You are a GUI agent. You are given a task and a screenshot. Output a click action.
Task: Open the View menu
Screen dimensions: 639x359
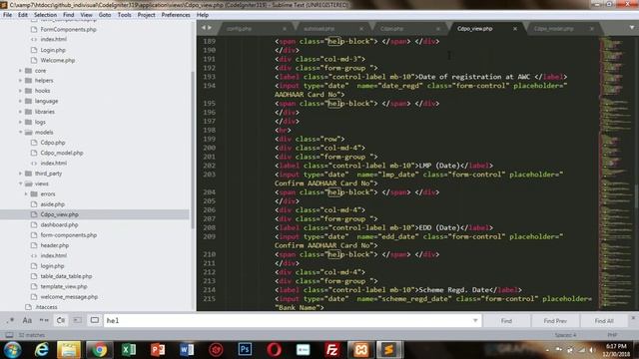(x=86, y=15)
